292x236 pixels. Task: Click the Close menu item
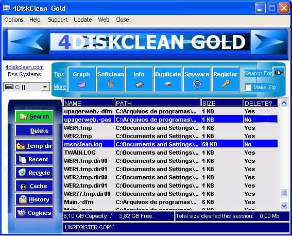[x=122, y=20]
